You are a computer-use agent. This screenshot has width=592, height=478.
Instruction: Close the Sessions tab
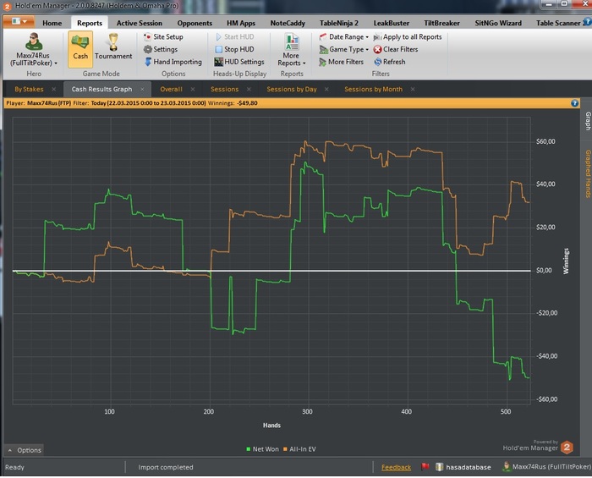249,89
